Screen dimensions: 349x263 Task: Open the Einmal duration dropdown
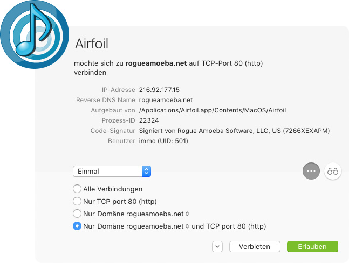pos(112,172)
